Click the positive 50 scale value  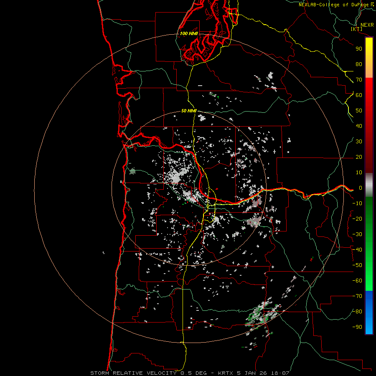(359, 111)
